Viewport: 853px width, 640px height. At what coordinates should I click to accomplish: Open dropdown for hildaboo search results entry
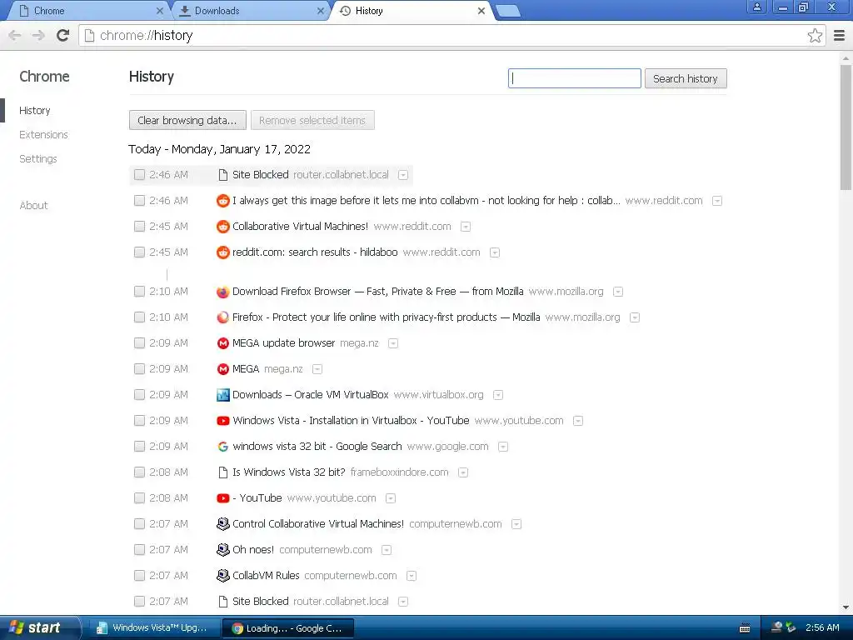495,253
